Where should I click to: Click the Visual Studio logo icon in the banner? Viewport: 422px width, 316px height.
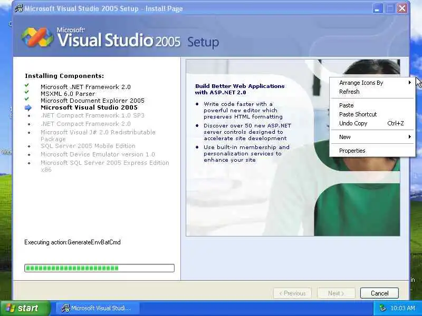(37, 37)
